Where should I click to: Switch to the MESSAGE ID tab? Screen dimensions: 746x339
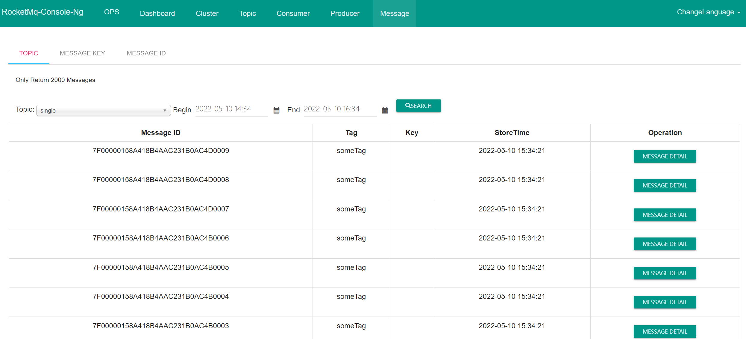click(146, 53)
